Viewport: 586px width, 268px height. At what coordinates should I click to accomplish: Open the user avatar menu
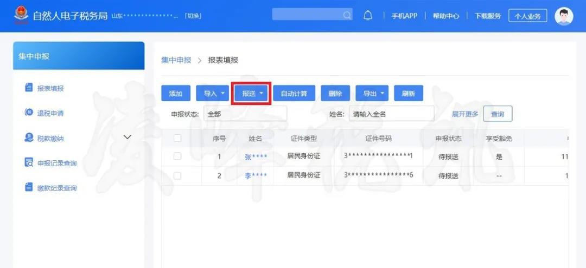(x=564, y=16)
